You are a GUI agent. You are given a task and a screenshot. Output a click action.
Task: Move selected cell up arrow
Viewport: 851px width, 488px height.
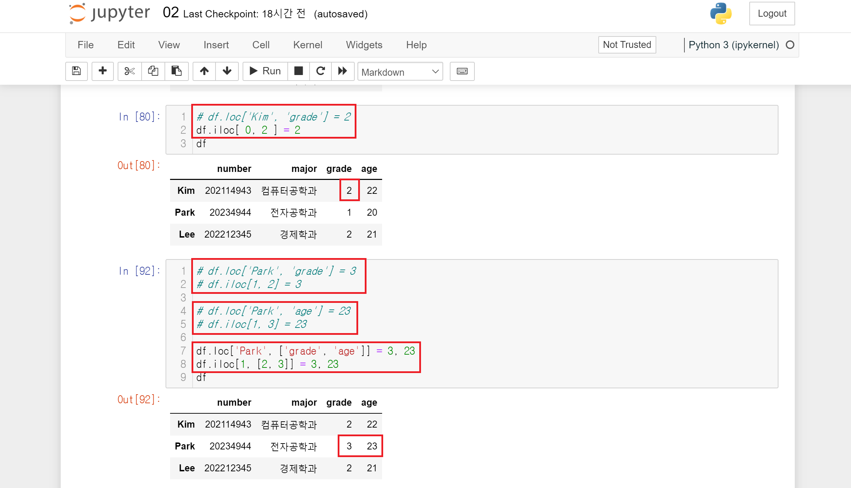tap(204, 71)
